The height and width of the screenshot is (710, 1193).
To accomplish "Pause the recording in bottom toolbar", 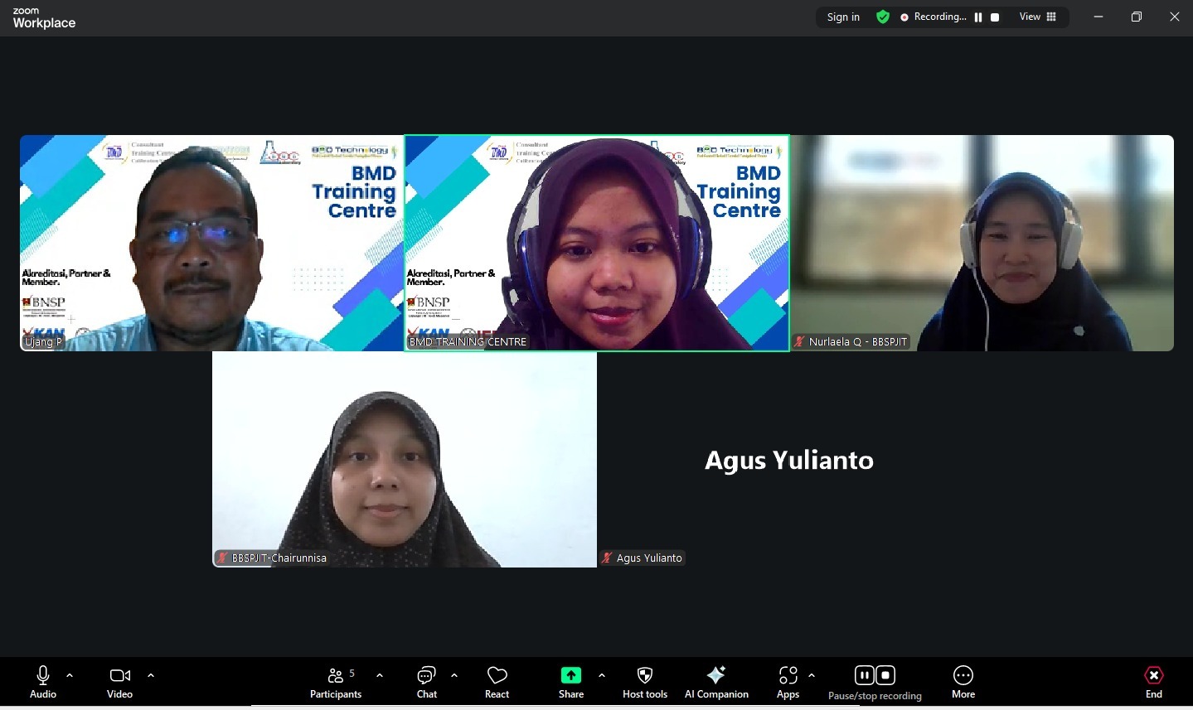I will [x=864, y=675].
